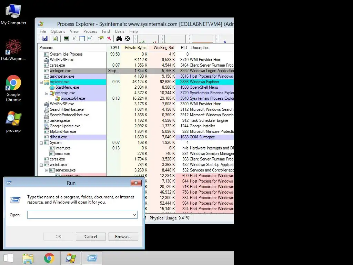Click the second mini graph in the toolbar

175,39
